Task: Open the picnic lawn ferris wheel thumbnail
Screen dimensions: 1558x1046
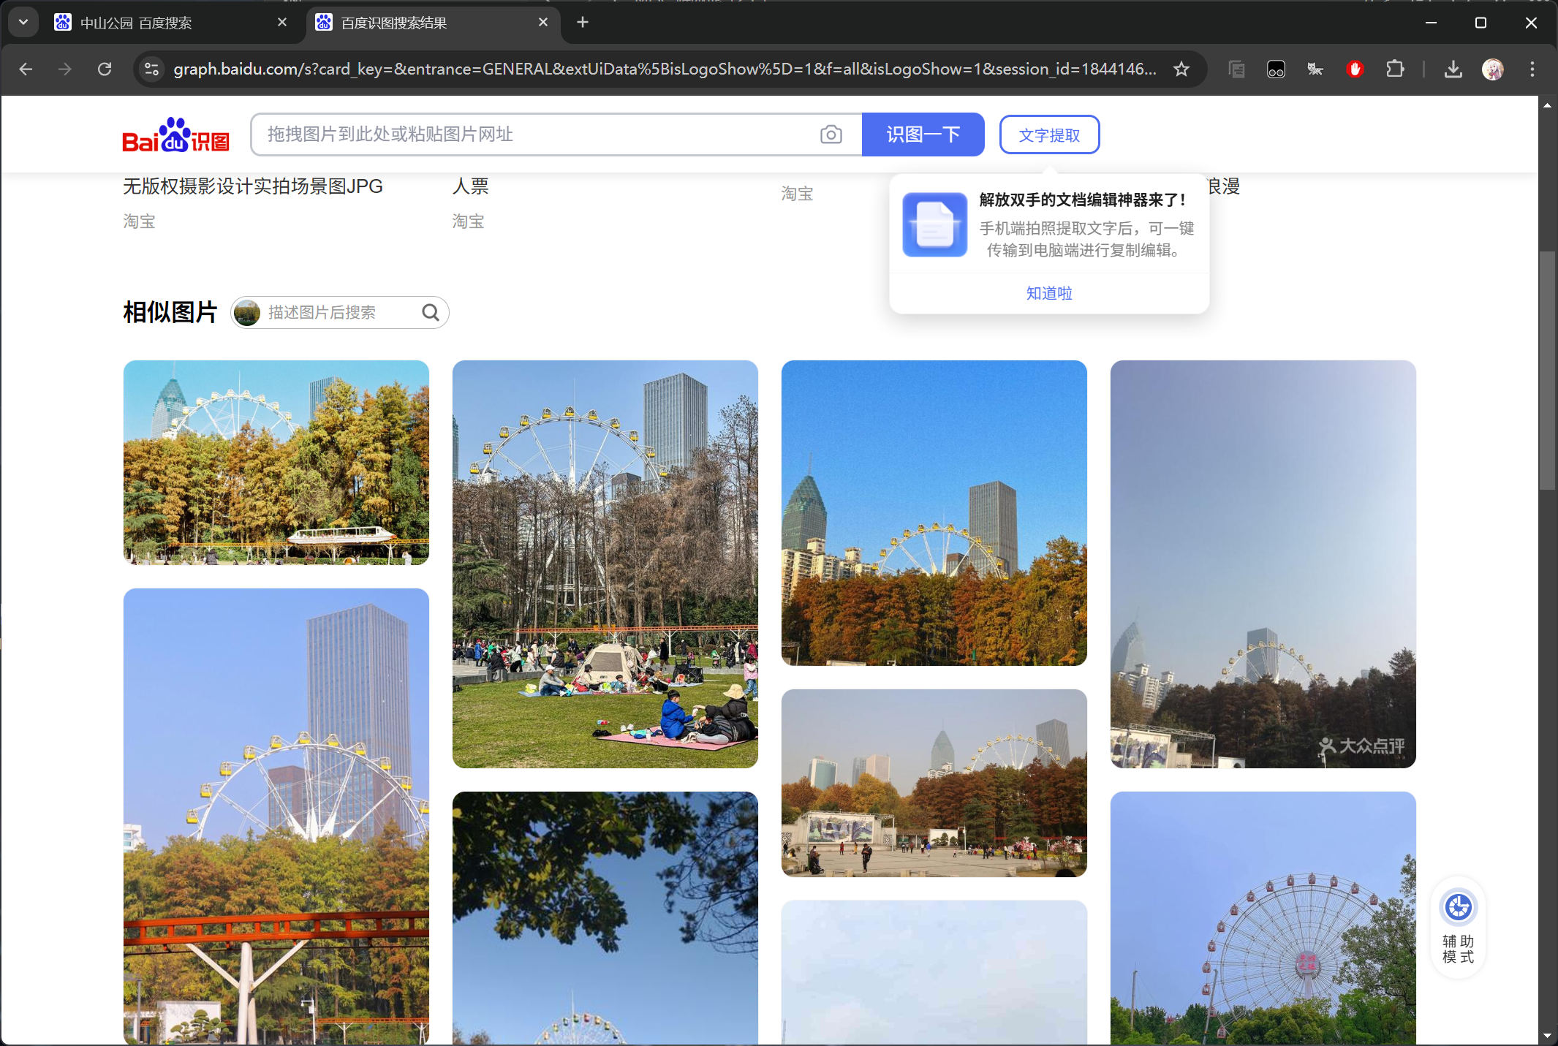Action: click(605, 564)
